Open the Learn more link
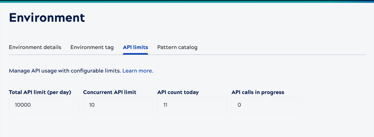Viewport: 374px width, 137px height. [138, 71]
